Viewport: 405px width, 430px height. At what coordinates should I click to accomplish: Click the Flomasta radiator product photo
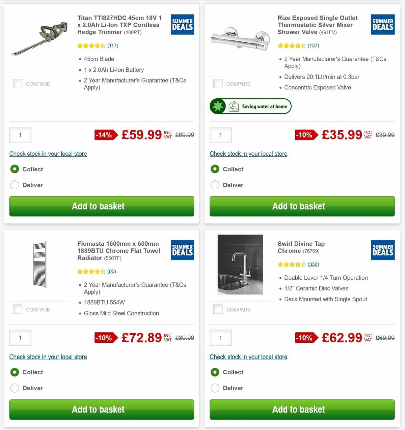tap(39, 265)
